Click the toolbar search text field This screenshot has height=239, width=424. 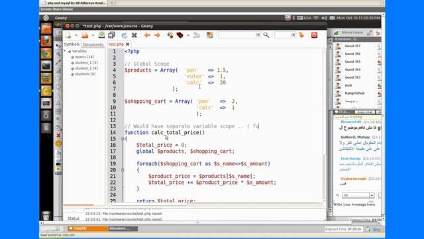239,35
